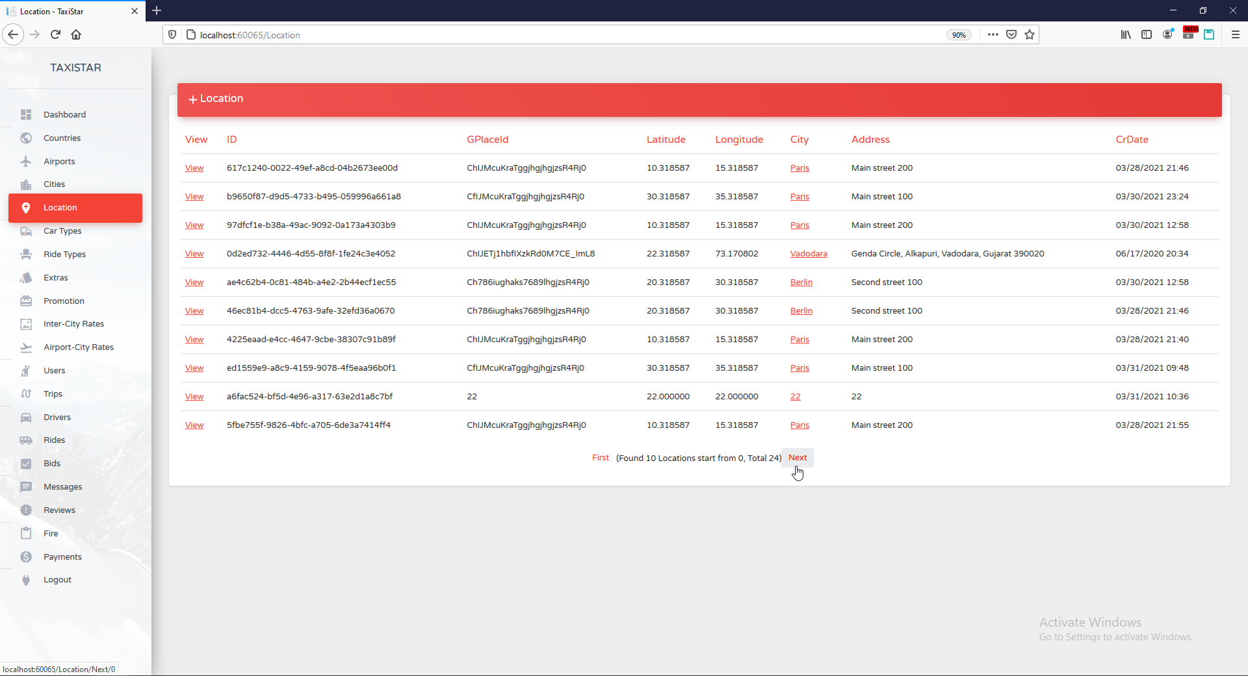This screenshot has width=1248, height=676.
Task: Open the Location sidebar menu item
Action: click(75, 208)
